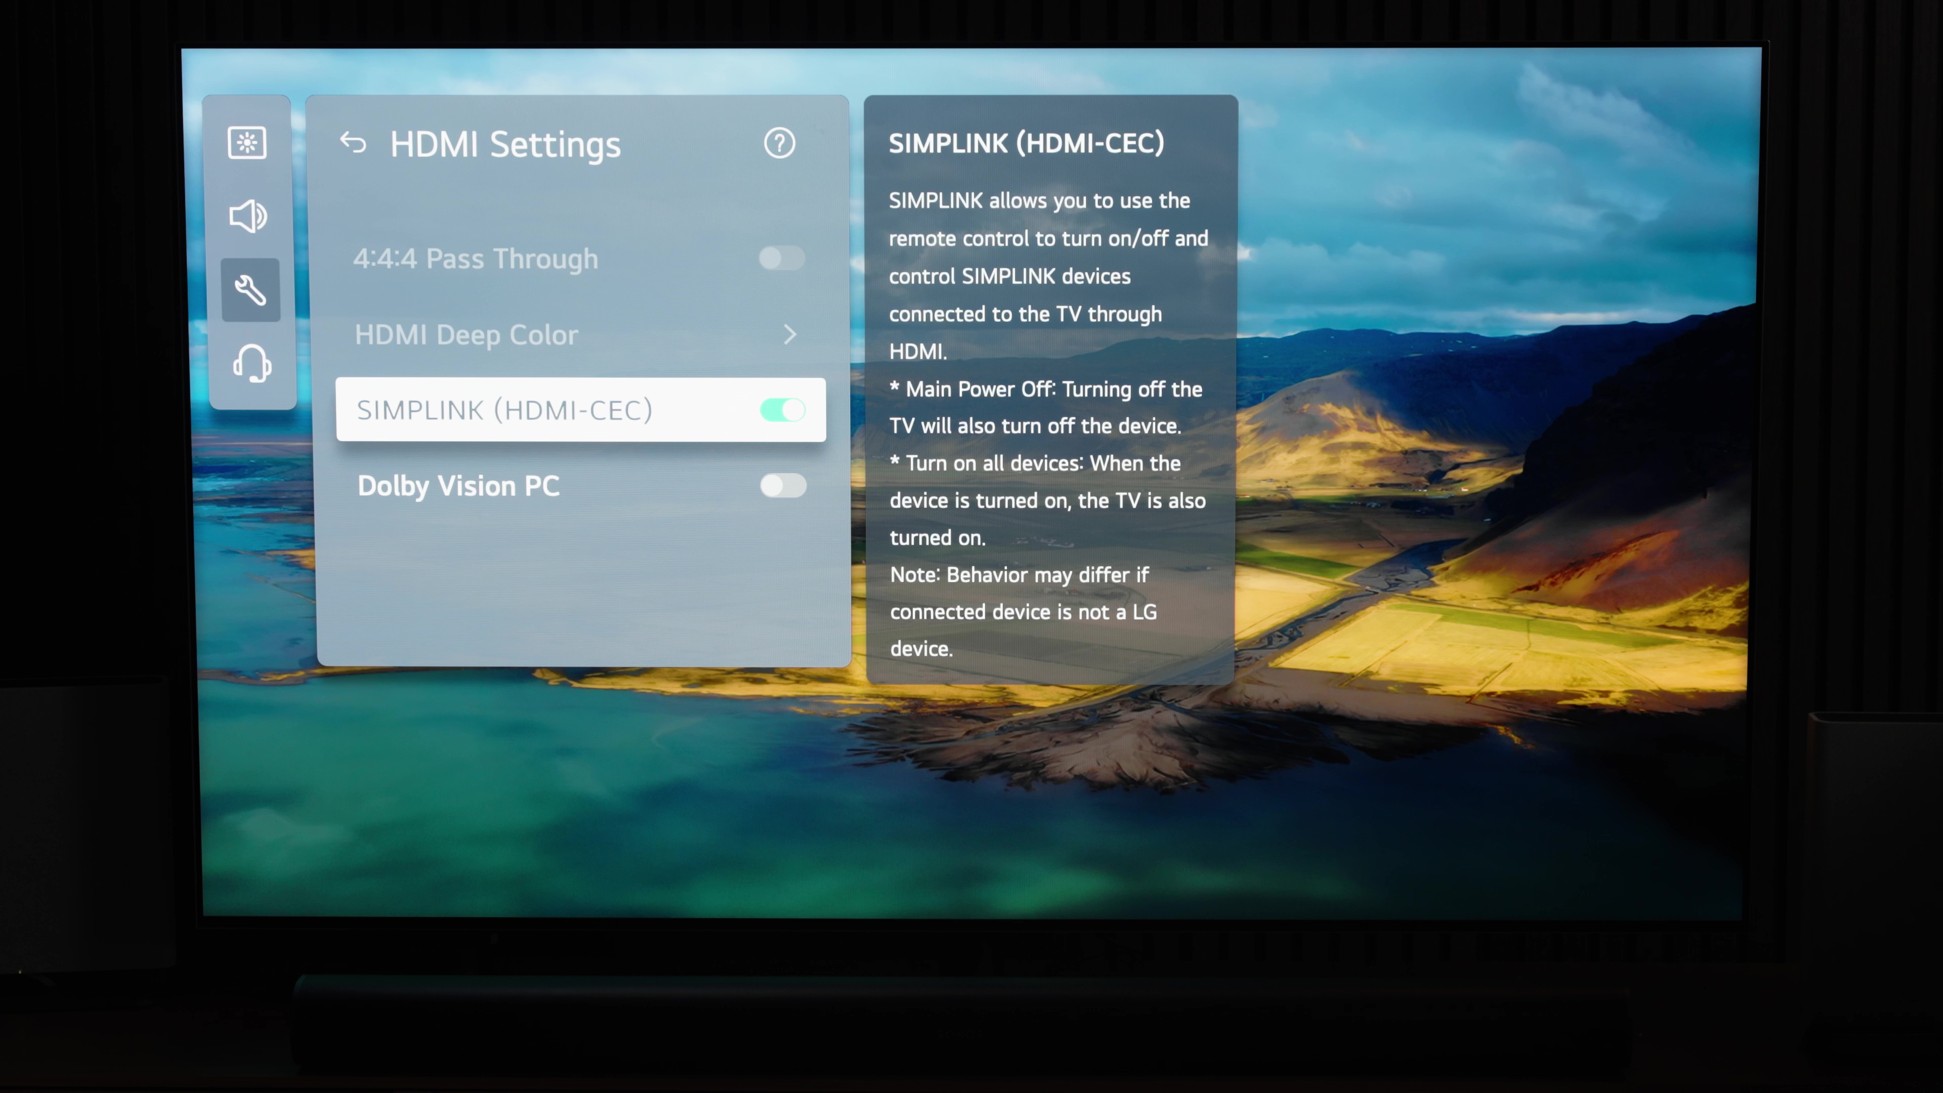Enable Dolby Vision PC toggle
The height and width of the screenshot is (1093, 1943).
(x=783, y=484)
